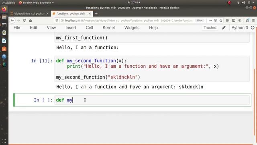Focus the active cell with 'def my'
Viewport: 257px width, 145px height.
click(x=152, y=100)
